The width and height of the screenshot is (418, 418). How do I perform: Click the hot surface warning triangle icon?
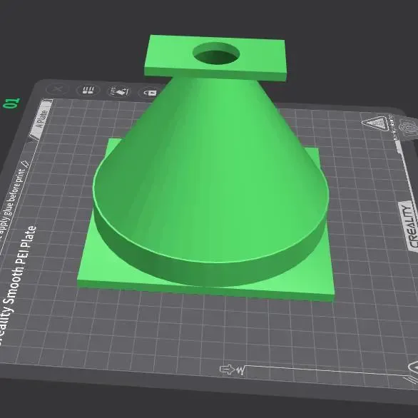(374, 123)
